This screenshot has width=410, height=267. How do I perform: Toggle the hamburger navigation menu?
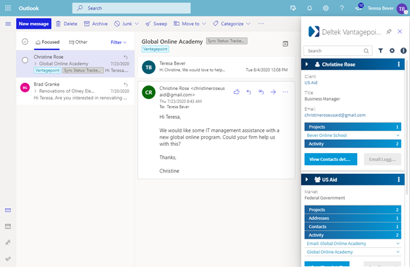8,23
